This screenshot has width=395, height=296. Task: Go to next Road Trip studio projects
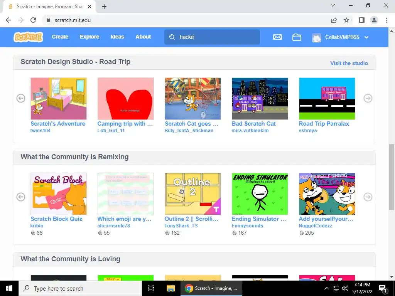click(368, 98)
